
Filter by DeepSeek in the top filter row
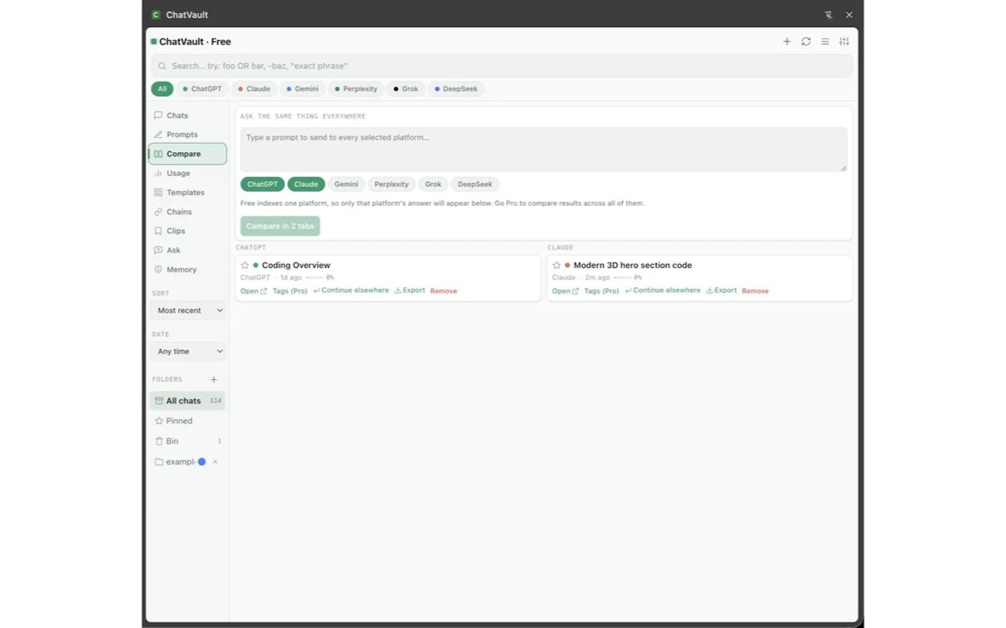pyautogui.click(x=456, y=89)
